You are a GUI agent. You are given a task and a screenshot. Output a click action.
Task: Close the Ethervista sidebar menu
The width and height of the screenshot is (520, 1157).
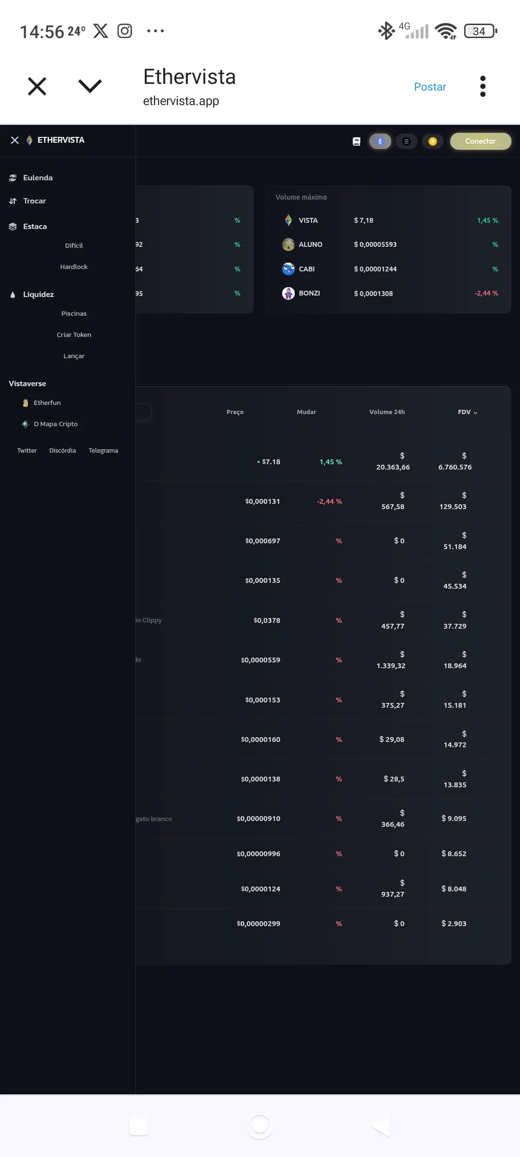(x=15, y=140)
